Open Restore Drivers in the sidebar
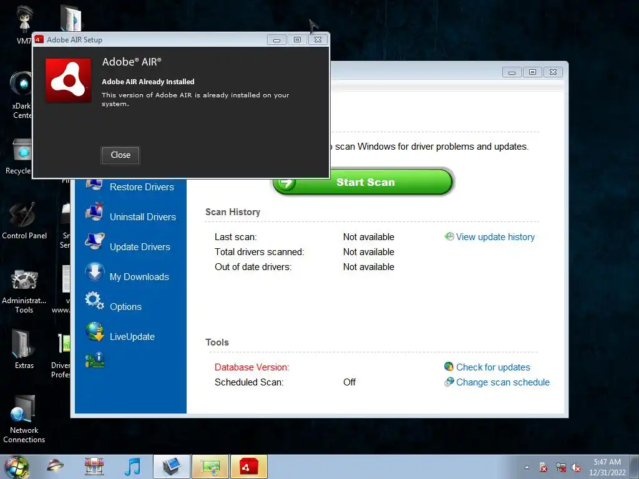639x479 pixels. [142, 187]
